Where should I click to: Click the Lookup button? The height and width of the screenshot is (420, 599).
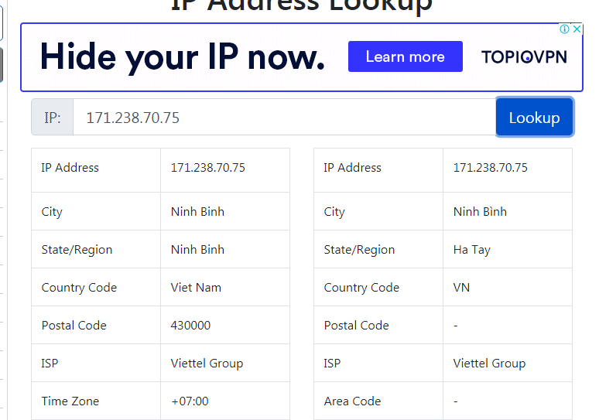tap(535, 118)
